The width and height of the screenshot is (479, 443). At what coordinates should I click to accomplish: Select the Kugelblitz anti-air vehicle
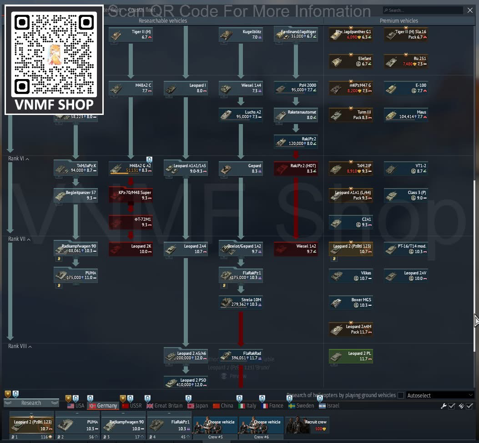(241, 35)
